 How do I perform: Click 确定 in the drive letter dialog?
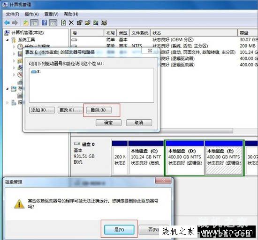tap(108, 123)
